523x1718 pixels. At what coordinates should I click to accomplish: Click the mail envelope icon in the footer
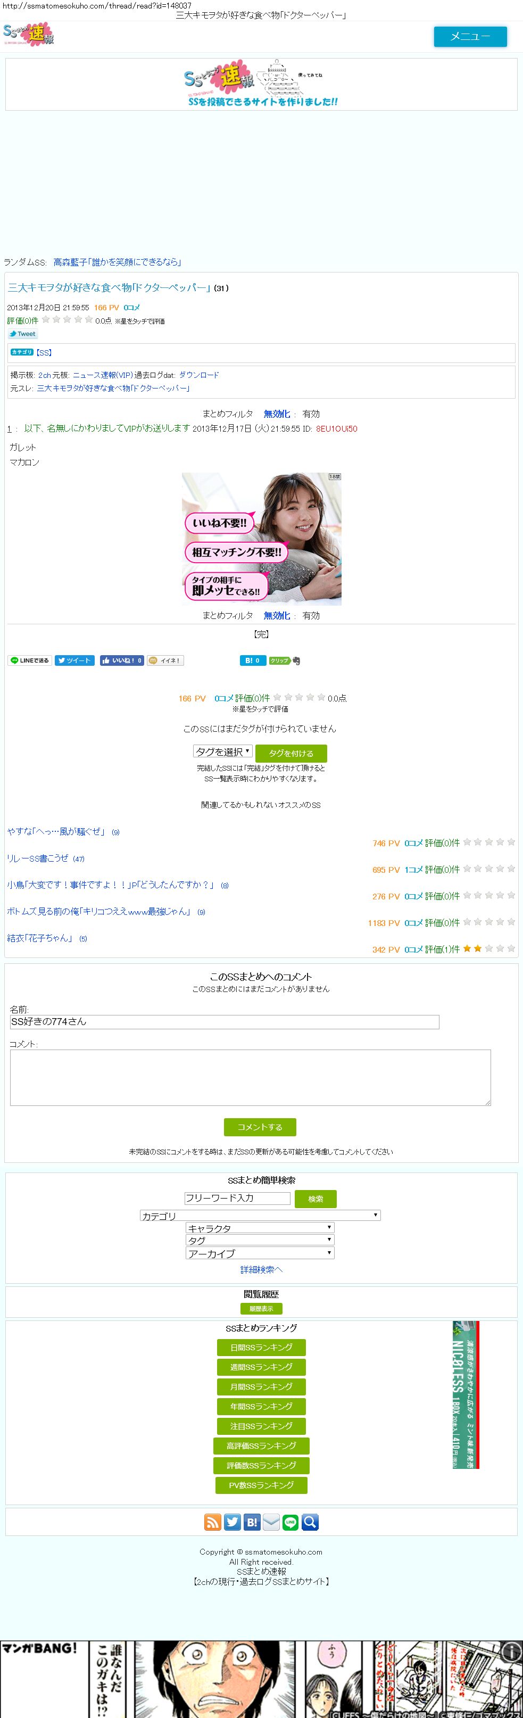(x=271, y=1522)
